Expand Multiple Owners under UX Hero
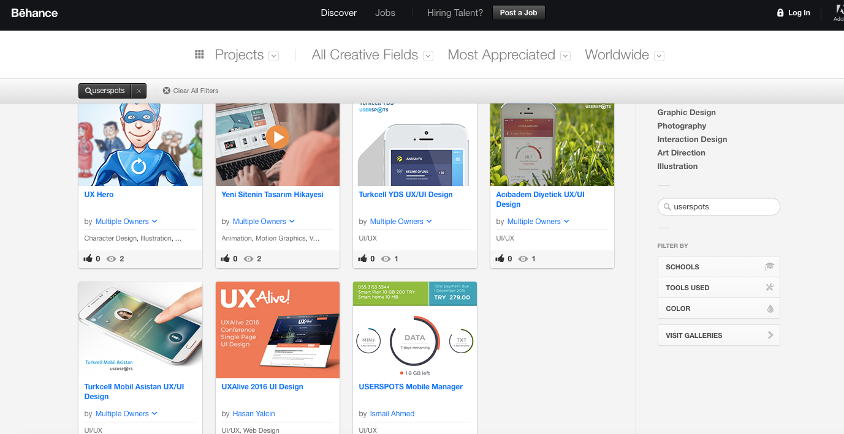The image size is (844, 434). (126, 222)
